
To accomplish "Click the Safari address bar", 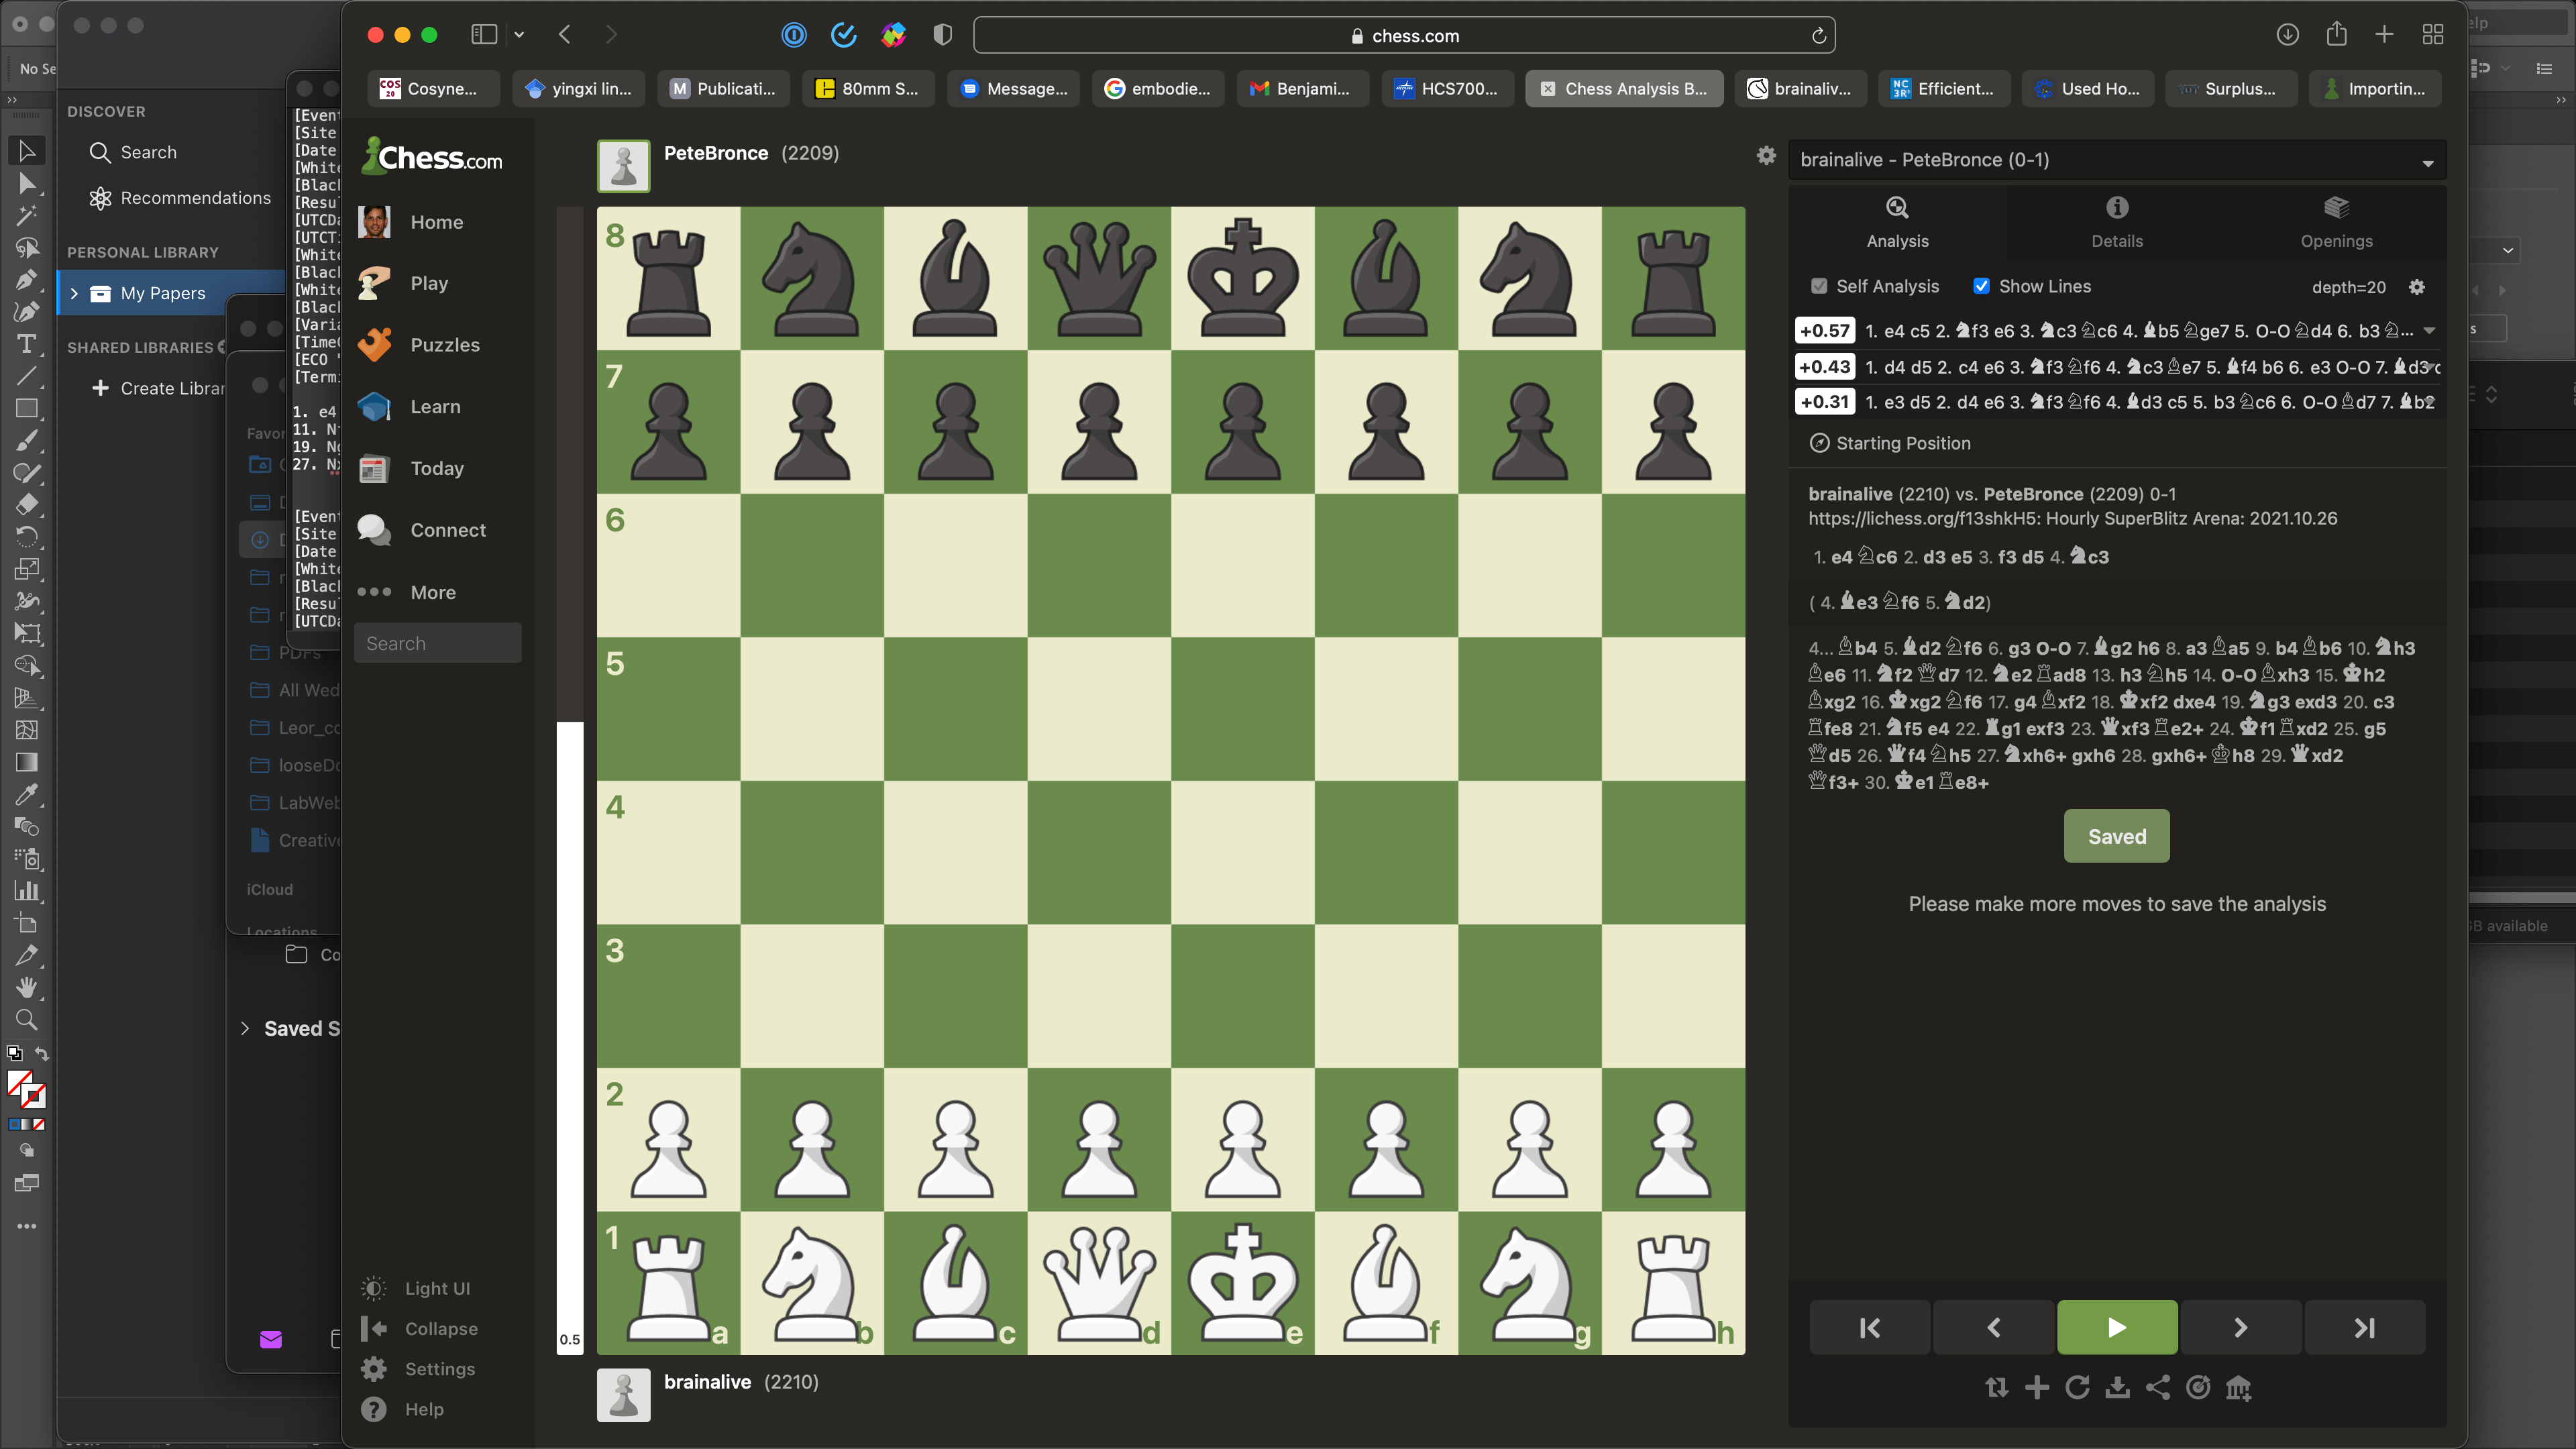I will (x=1404, y=35).
